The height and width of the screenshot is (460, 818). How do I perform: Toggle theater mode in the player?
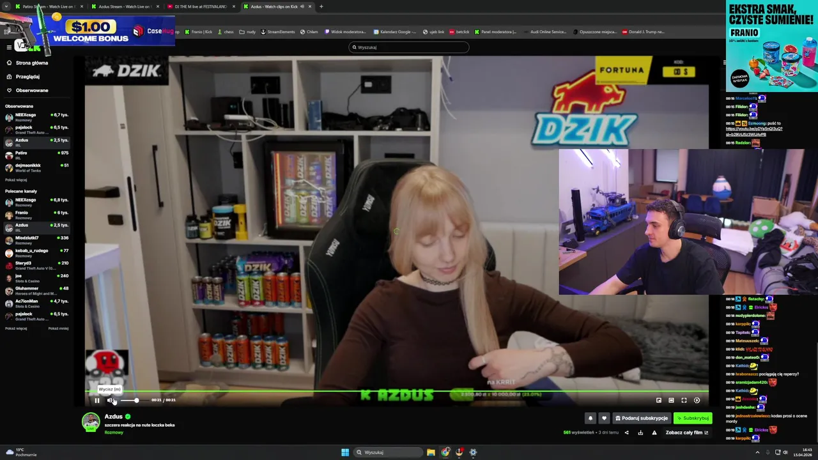tap(671, 401)
